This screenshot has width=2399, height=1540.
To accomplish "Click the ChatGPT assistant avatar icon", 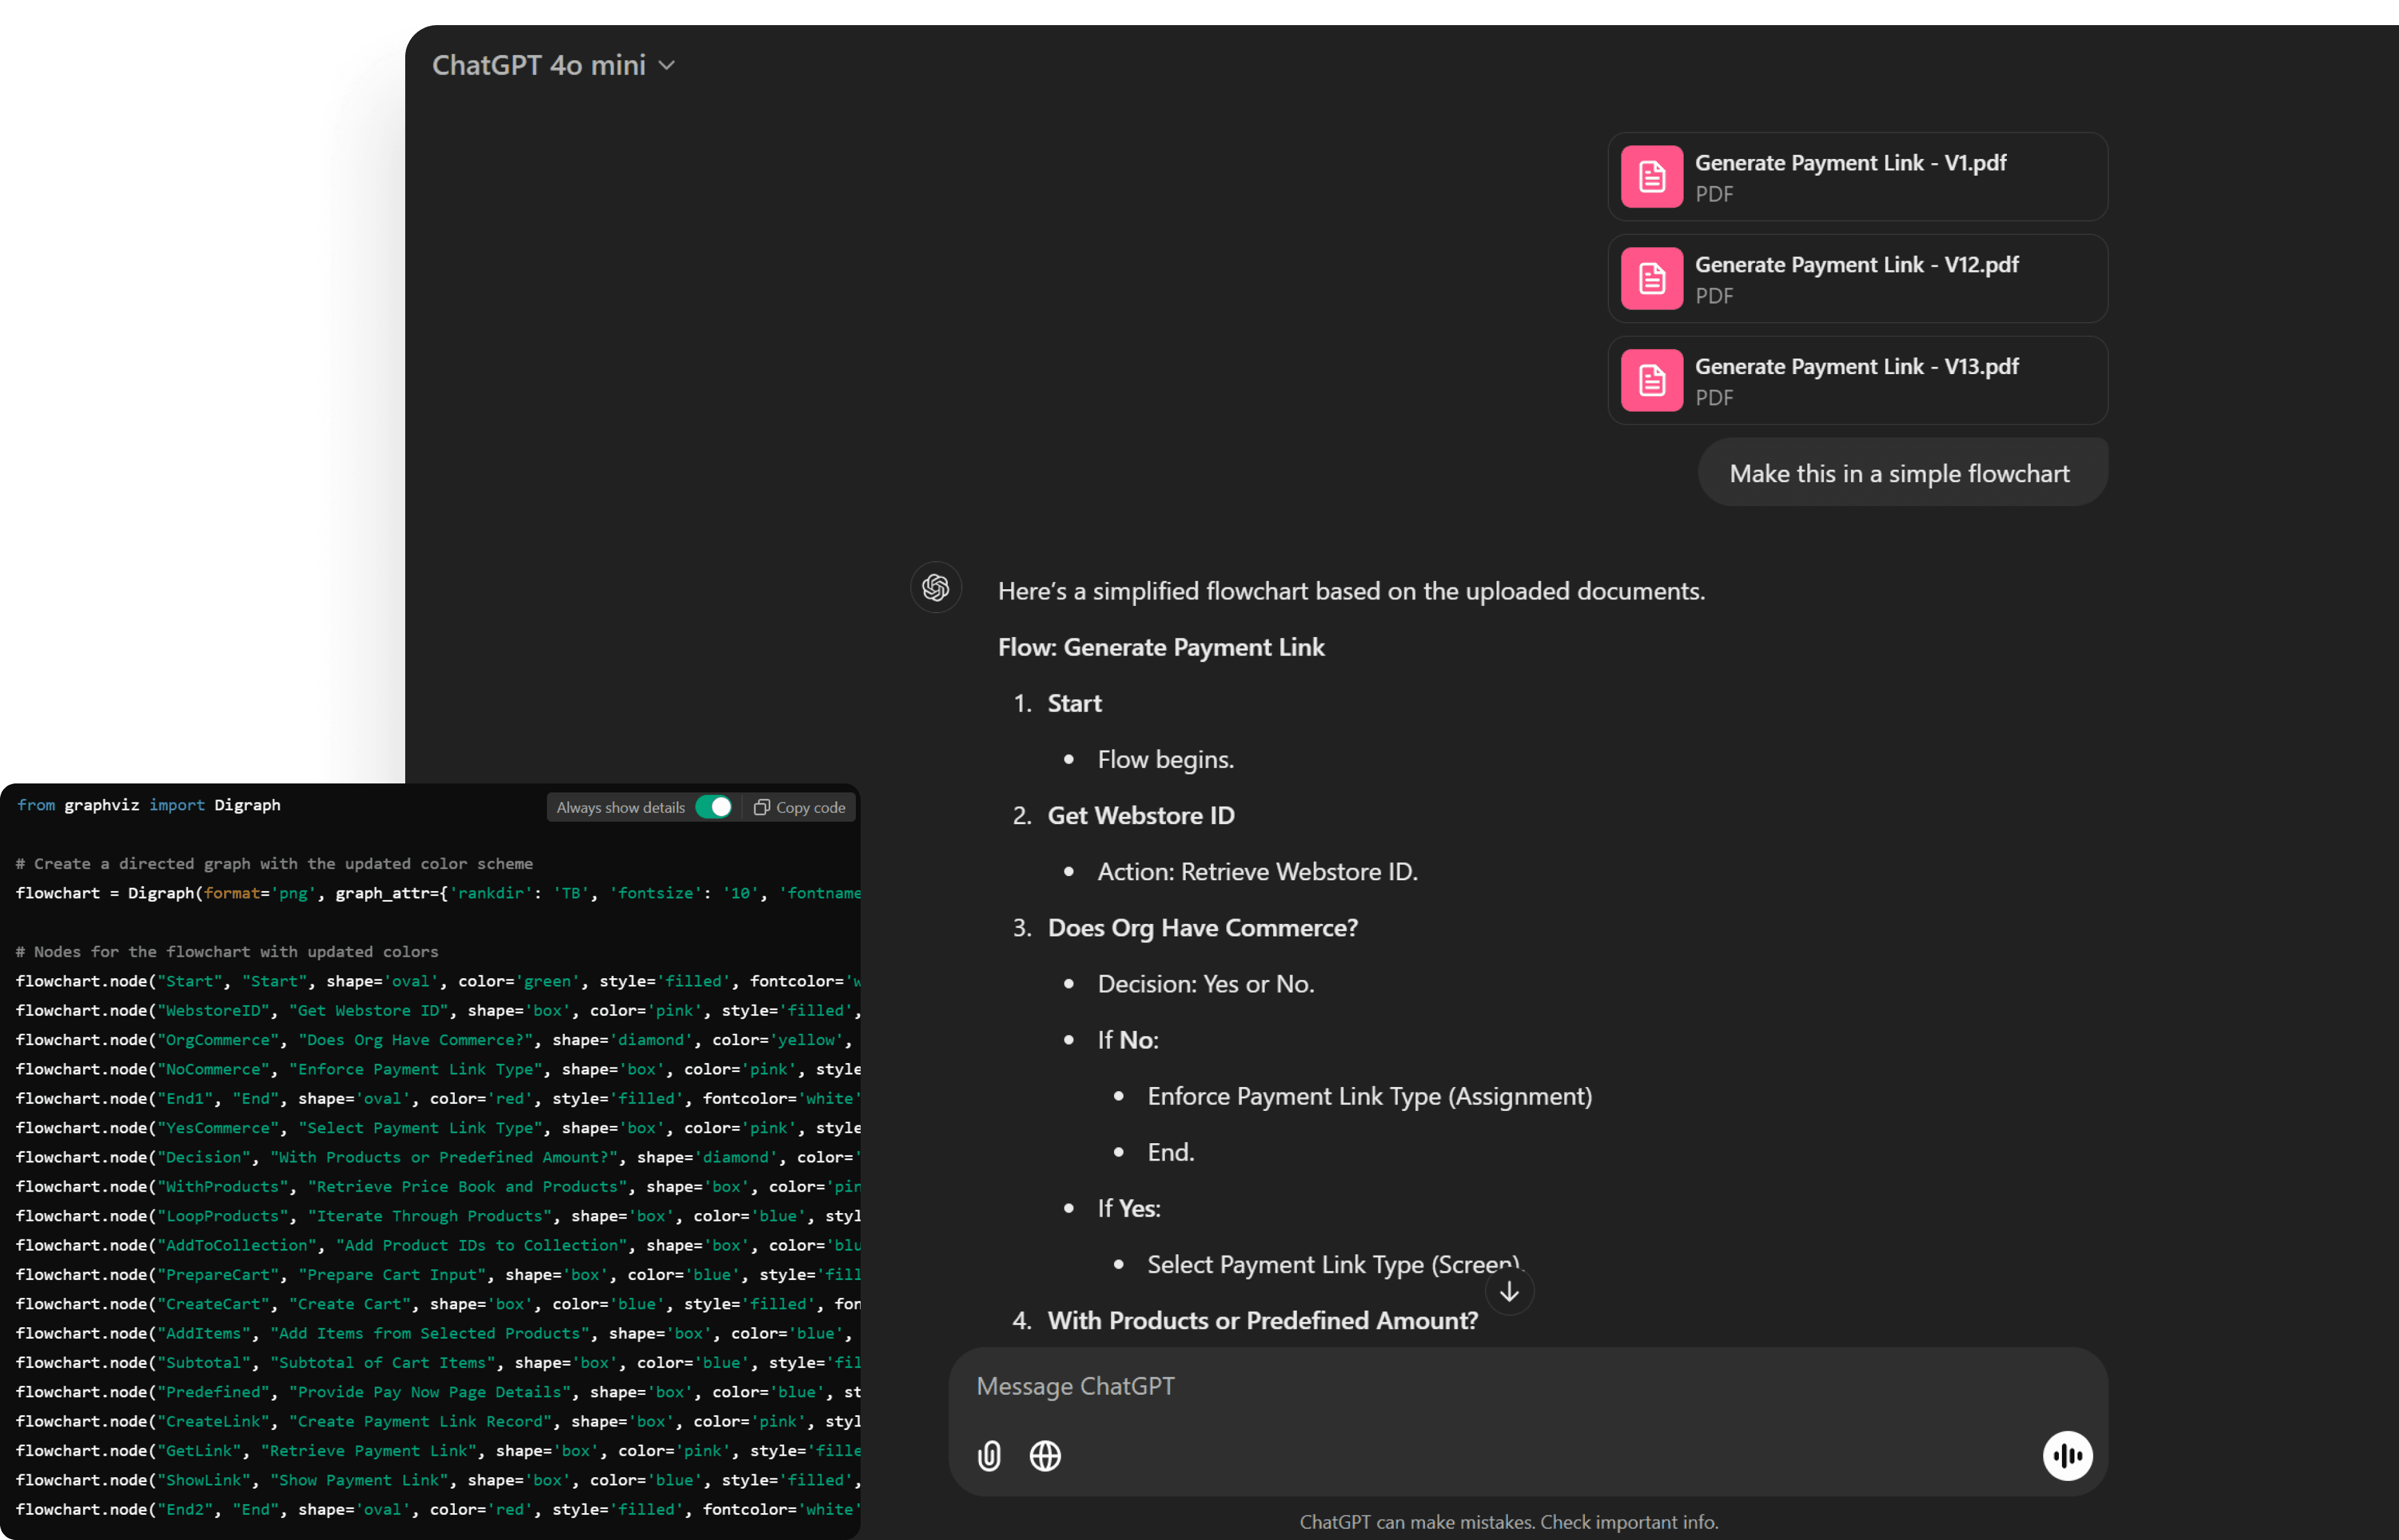I will [x=936, y=587].
